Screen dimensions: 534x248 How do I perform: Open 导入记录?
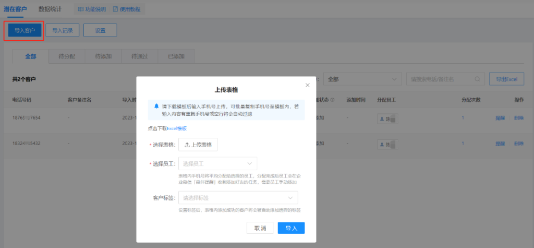point(63,30)
